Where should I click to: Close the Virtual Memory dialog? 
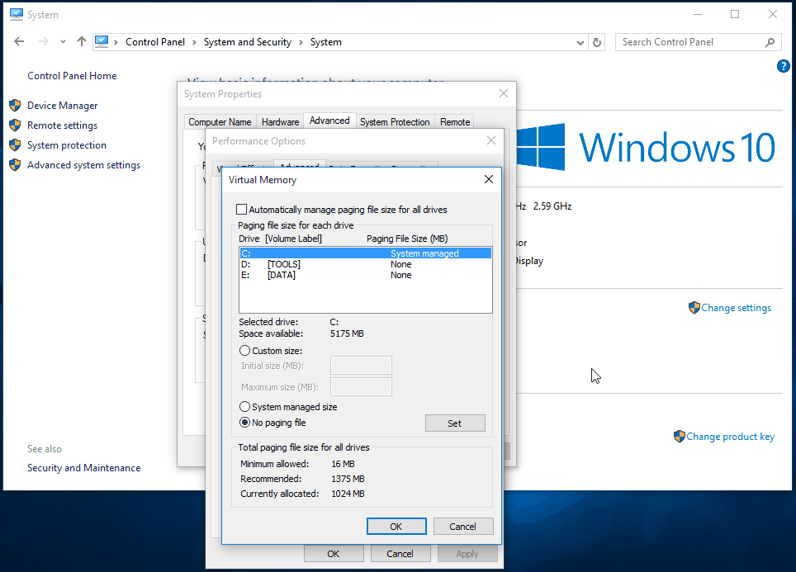tap(489, 179)
